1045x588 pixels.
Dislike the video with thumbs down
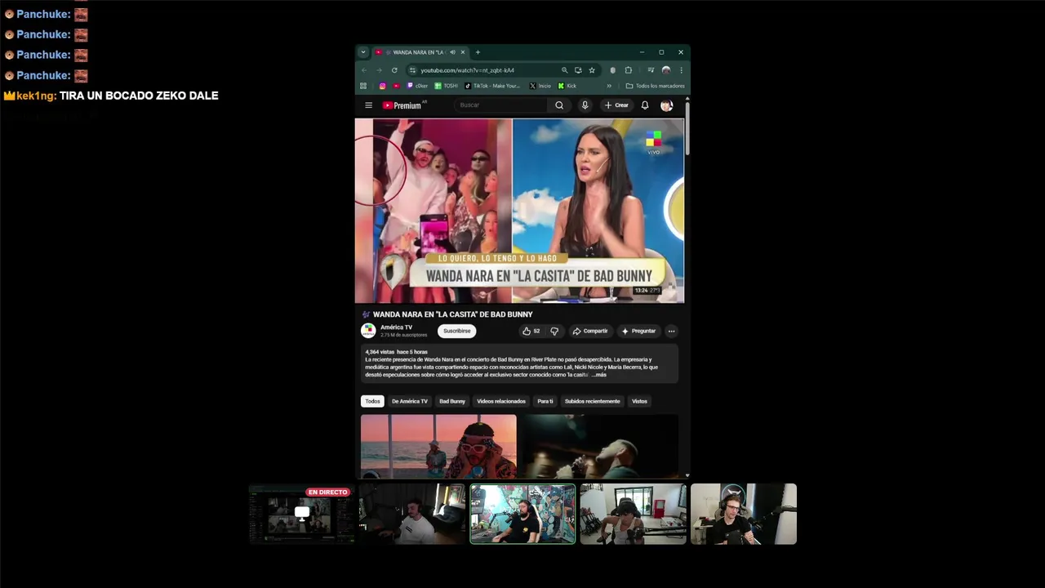click(554, 331)
